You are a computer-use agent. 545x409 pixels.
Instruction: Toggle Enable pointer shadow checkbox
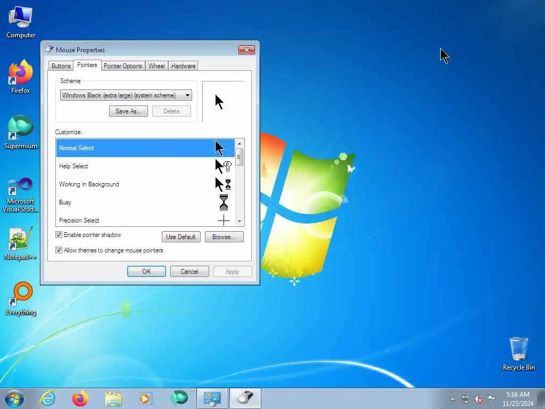click(x=59, y=235)
